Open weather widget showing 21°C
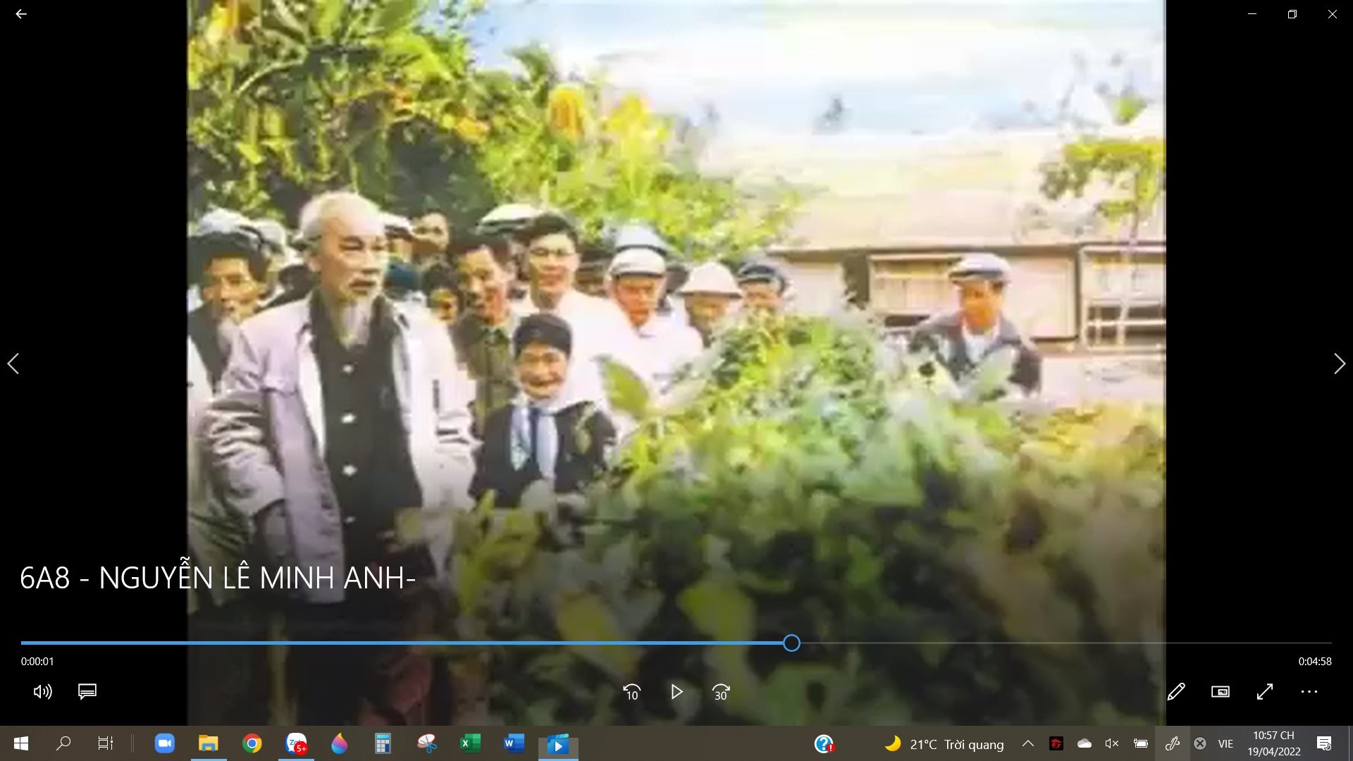Viewport: 1353px width, 761px height. (x=944, y=744)
